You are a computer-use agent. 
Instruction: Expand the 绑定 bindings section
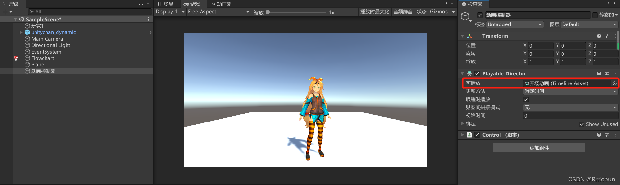[463, 123]
